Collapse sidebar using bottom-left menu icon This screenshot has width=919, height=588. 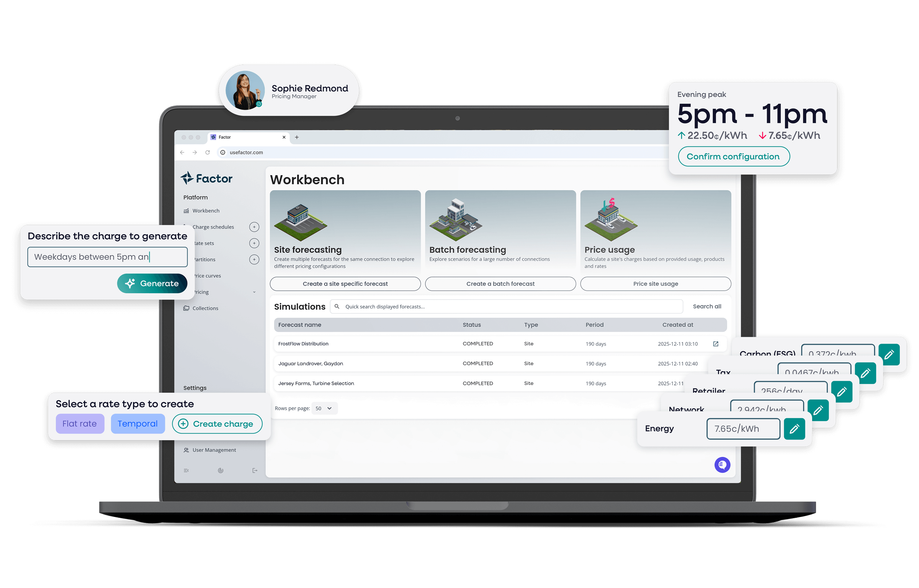click(x=186, y=471)
